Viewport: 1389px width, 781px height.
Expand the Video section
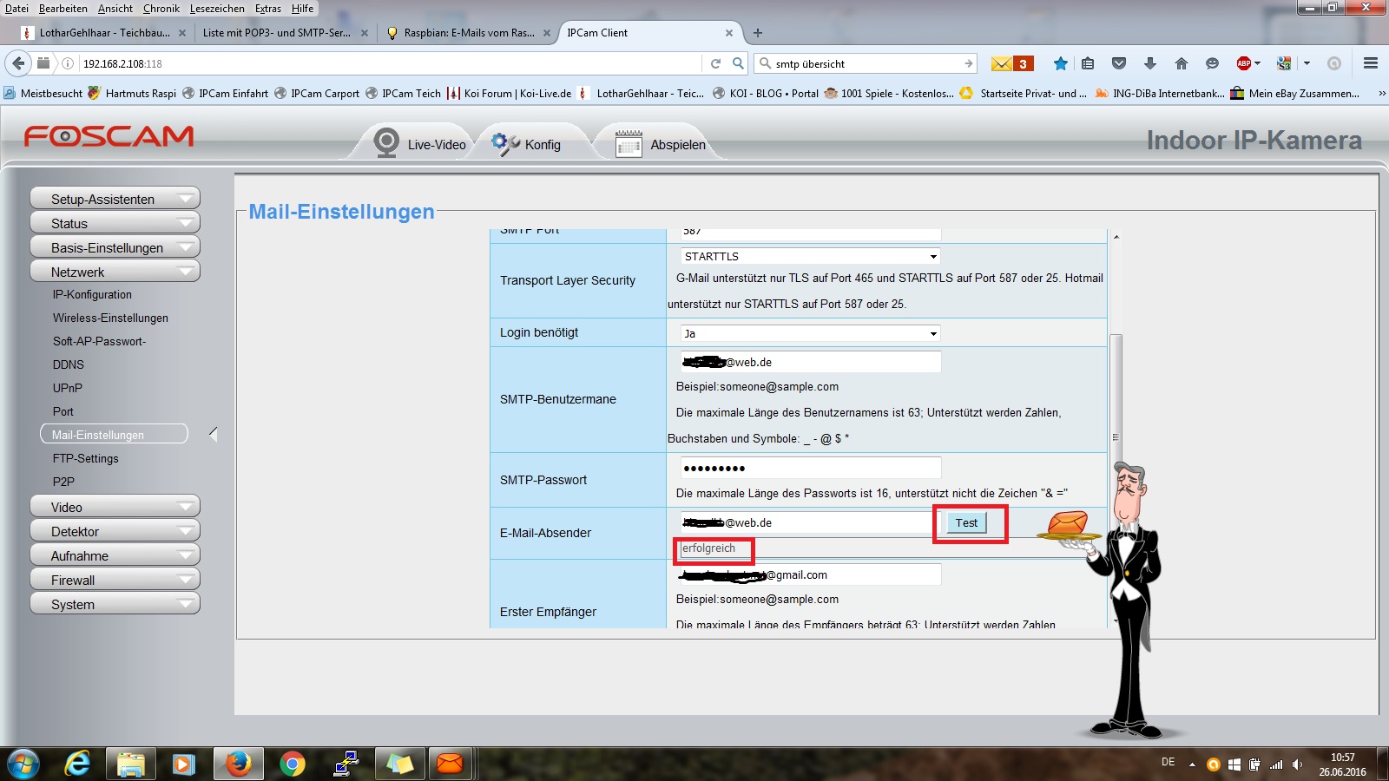(115, 507)
